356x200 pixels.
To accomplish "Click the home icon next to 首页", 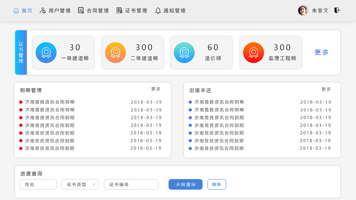I will tap(16, 10).
